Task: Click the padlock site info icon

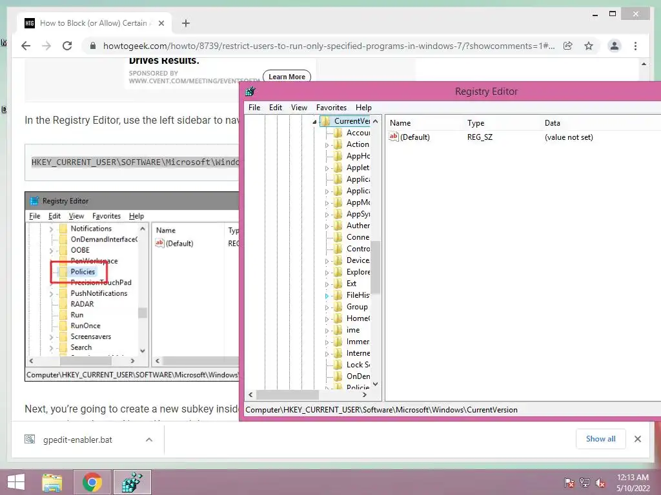Action: (x=93, y=46)
